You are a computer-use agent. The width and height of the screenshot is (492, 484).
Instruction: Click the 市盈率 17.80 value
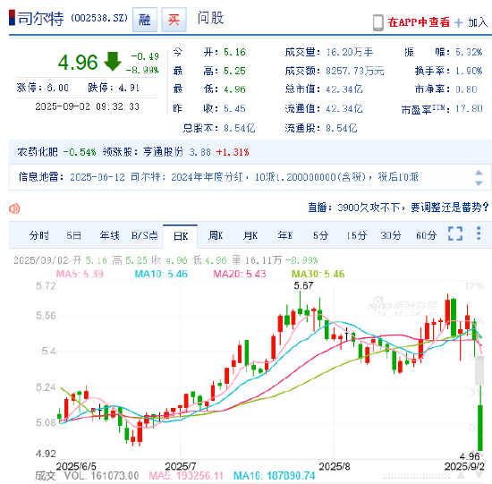[469, 108]
